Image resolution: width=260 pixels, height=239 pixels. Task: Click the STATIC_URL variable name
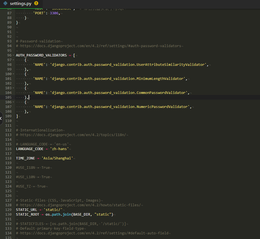(26, 210)
